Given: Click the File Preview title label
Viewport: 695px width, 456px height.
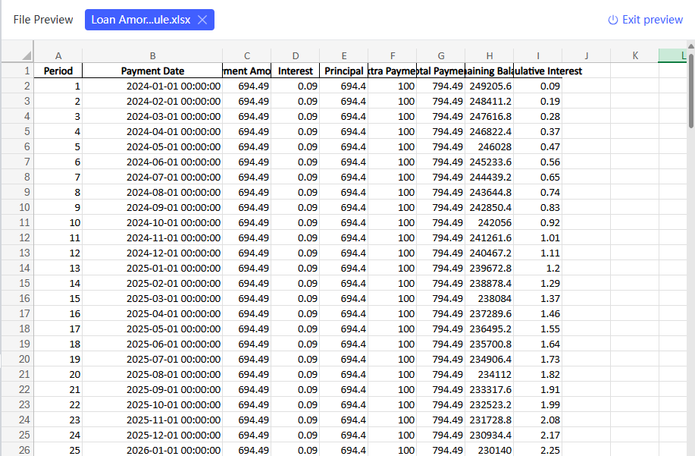Looking at the screenshot, I should coord(43,20).
